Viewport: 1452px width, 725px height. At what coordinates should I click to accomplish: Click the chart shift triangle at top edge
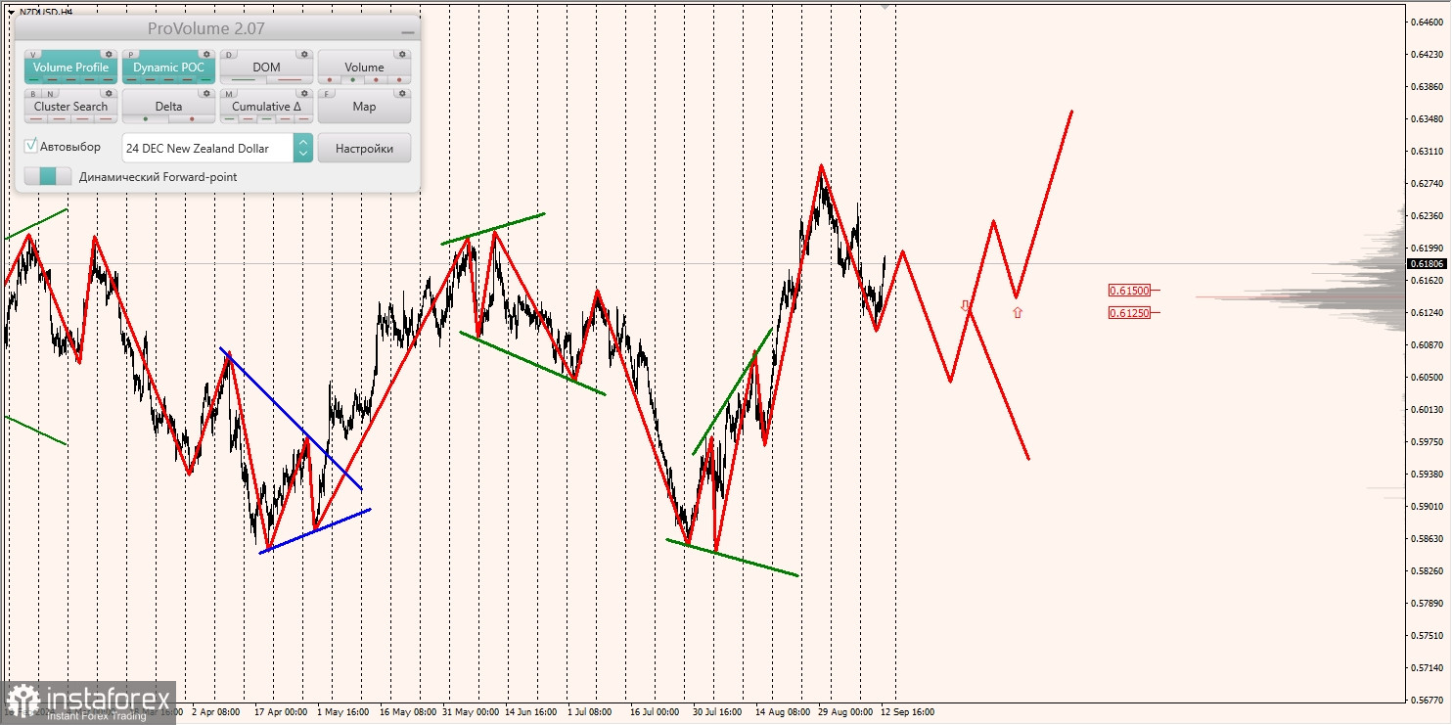coord(885,6)
